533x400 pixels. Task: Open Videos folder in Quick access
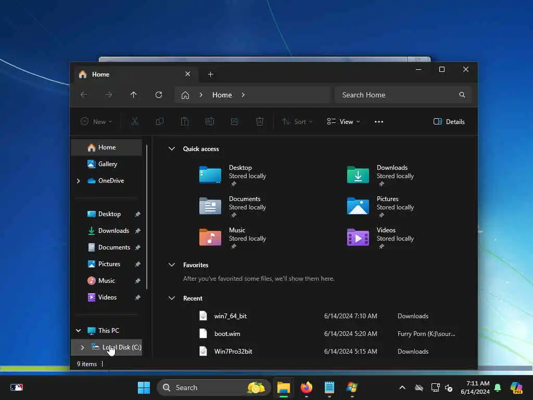380,238
